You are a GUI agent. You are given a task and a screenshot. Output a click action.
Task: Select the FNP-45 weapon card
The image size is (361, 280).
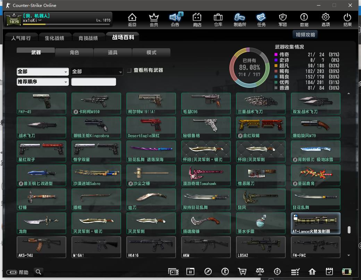41,103
